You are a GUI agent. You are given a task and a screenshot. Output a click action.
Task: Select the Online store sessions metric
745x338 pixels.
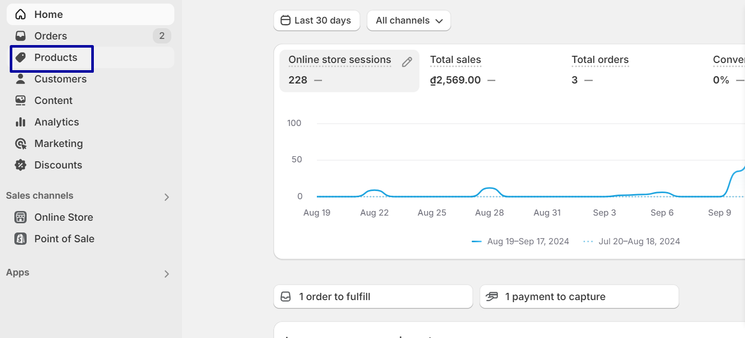[x=349, y=71]
